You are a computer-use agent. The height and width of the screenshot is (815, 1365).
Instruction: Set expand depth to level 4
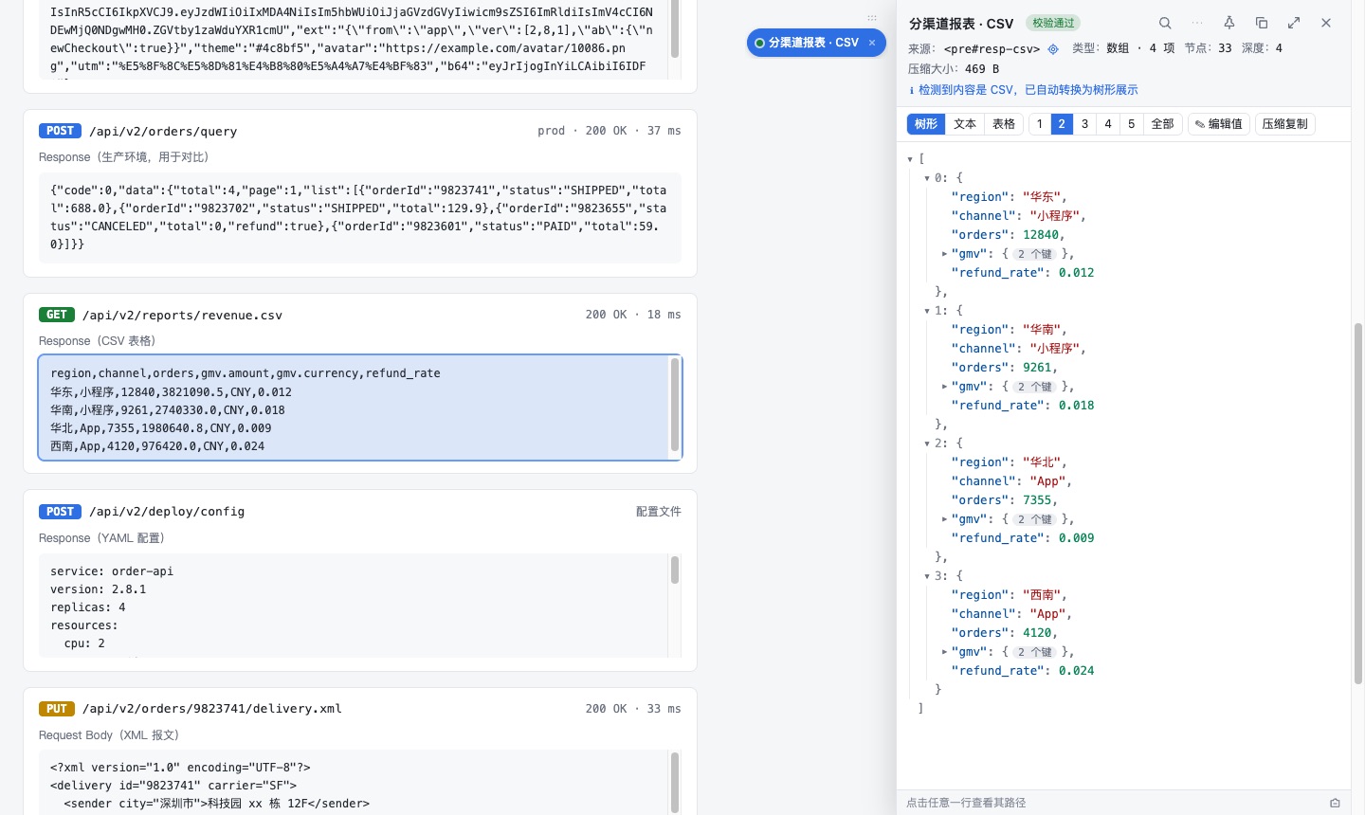tap(1108, 124)
